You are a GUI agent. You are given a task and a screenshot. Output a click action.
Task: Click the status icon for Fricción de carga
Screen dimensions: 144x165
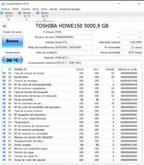coord(4,152)
